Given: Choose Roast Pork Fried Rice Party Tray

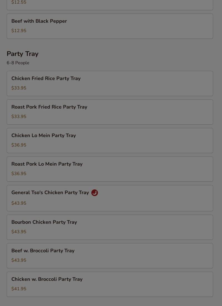Looking at the screenshot, I should click(49, 107).
